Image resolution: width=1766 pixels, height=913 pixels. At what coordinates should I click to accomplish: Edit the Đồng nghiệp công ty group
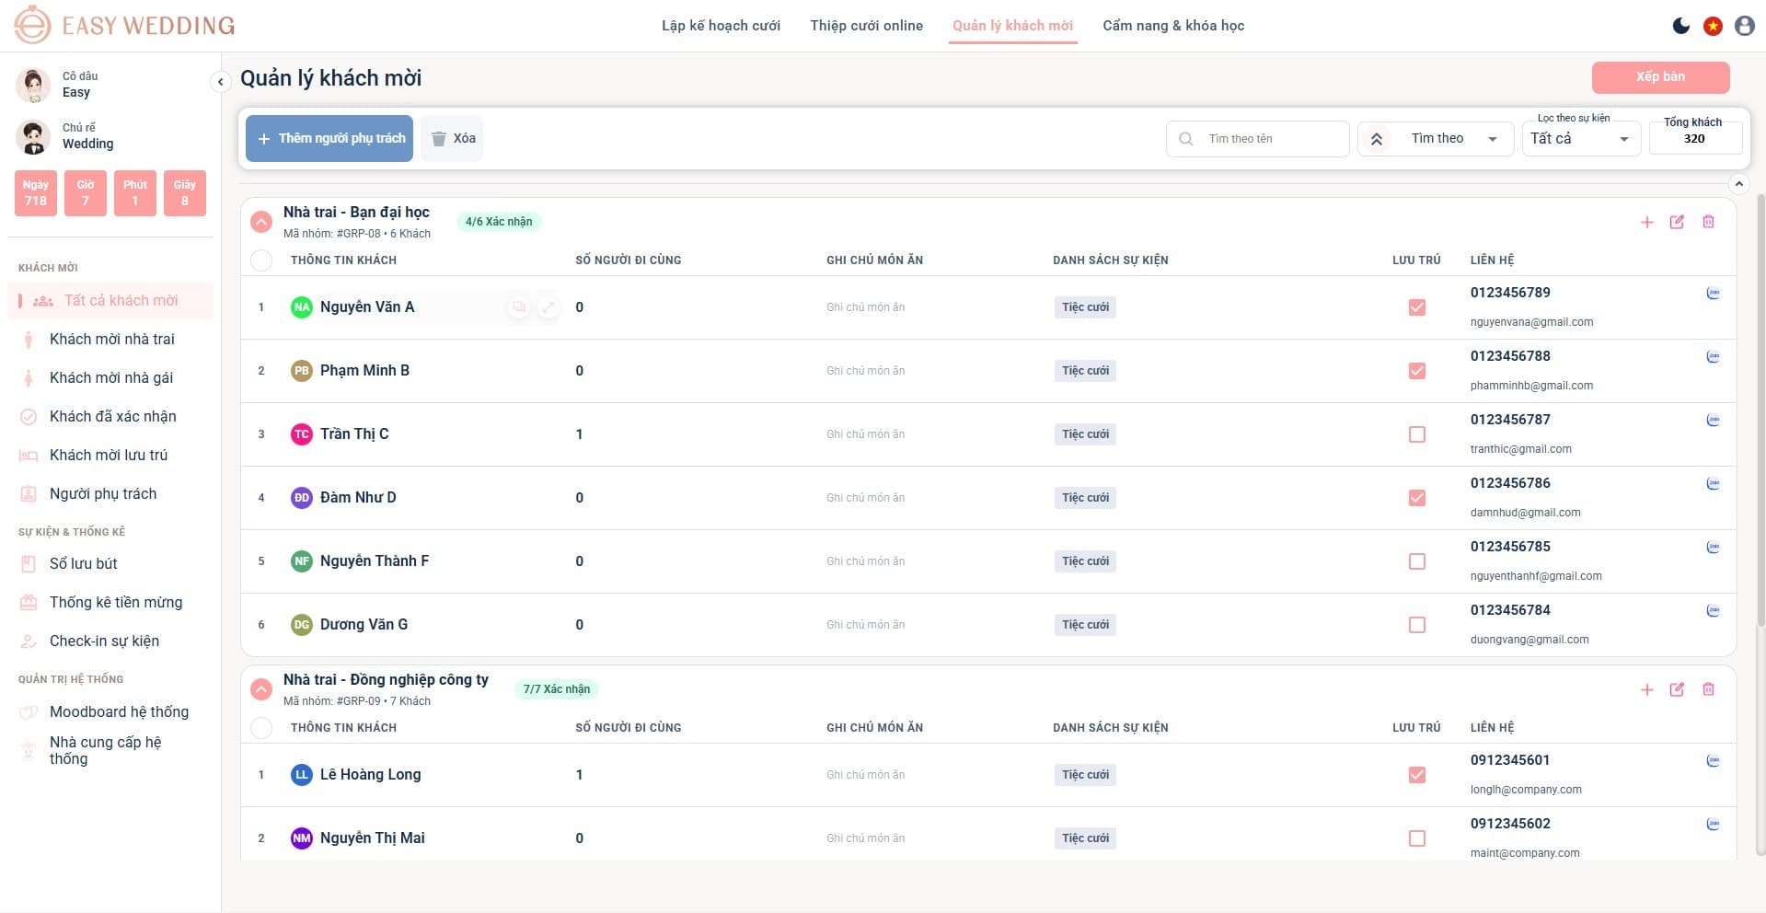(x=1677, y=689)
